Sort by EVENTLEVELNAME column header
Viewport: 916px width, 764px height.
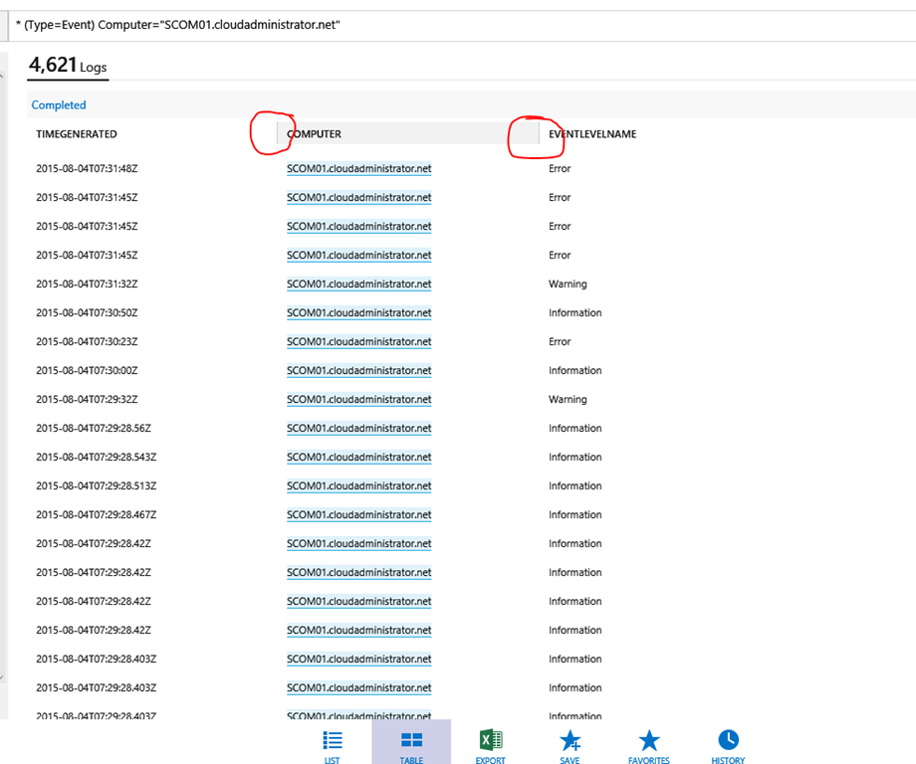coord(592,134)
